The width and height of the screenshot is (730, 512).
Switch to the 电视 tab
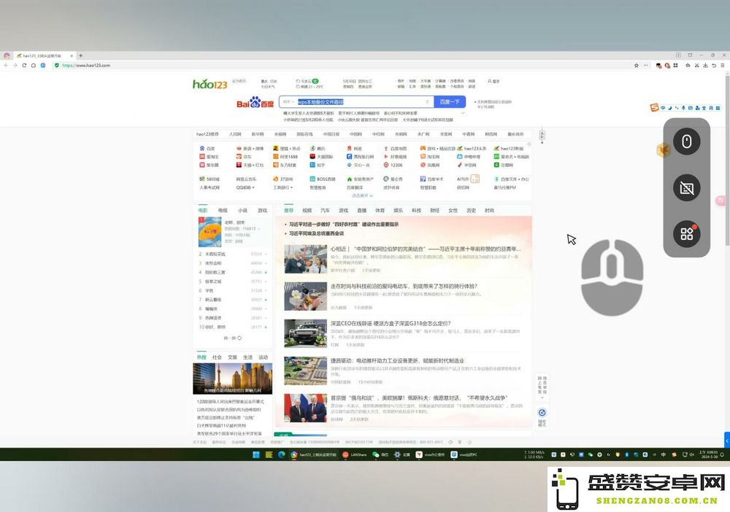tap(223, 211)
